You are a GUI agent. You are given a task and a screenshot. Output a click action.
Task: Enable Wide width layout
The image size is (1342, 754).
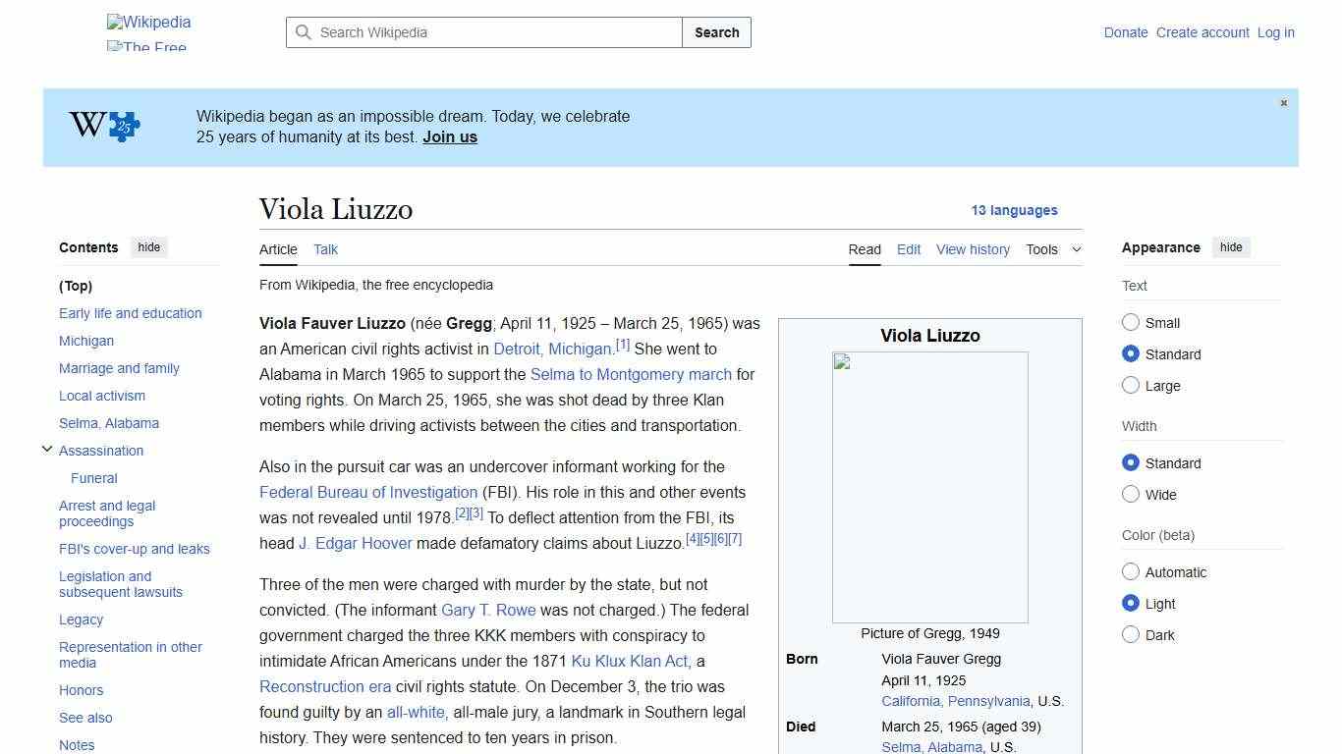[x=1131, y=494]
